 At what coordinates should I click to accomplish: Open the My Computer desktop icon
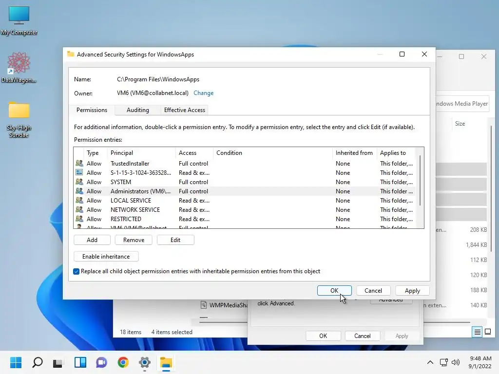point(19,20)
